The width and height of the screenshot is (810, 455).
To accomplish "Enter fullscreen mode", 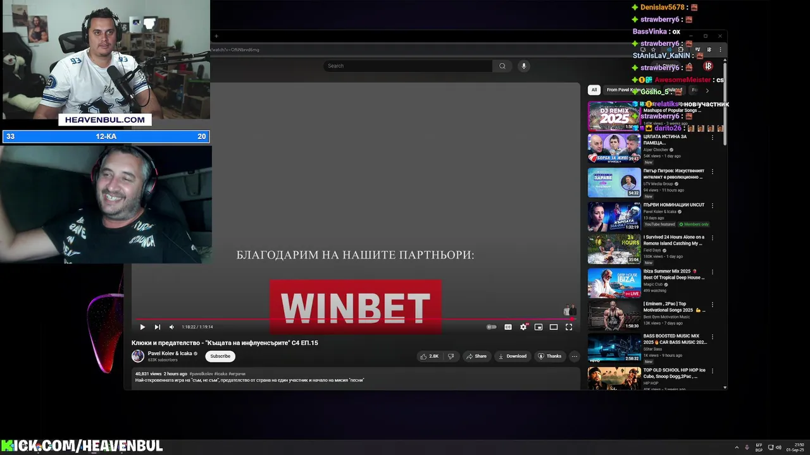I will coord(569,327).
